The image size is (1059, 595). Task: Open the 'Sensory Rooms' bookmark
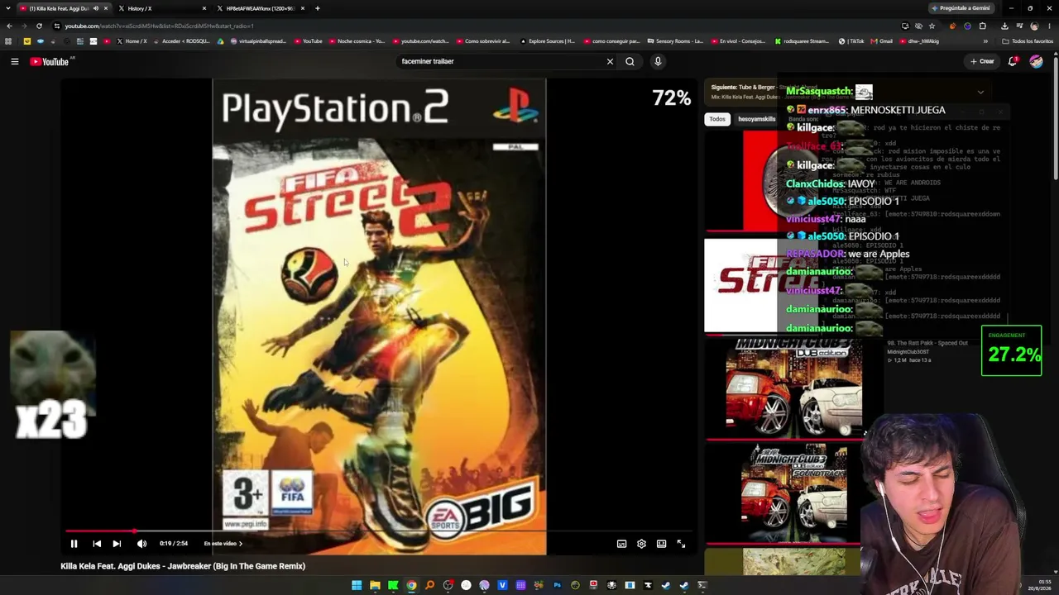click(x=675, y=41)
